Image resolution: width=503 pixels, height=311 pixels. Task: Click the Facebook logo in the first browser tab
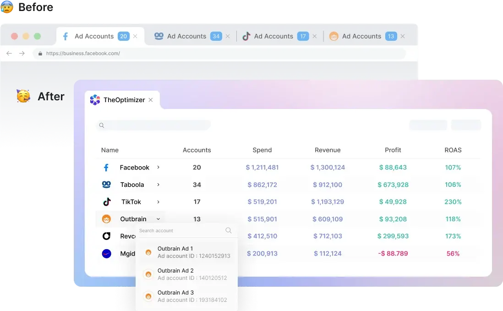point(66,36)
